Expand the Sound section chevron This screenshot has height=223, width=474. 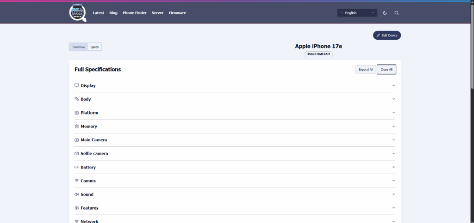(x=393, y=194)
